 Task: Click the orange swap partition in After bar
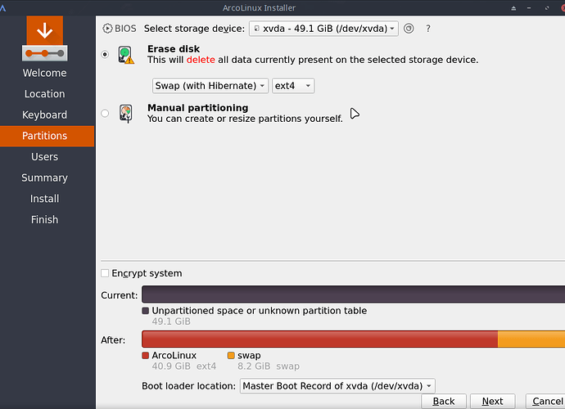click(x=531, y=339)
